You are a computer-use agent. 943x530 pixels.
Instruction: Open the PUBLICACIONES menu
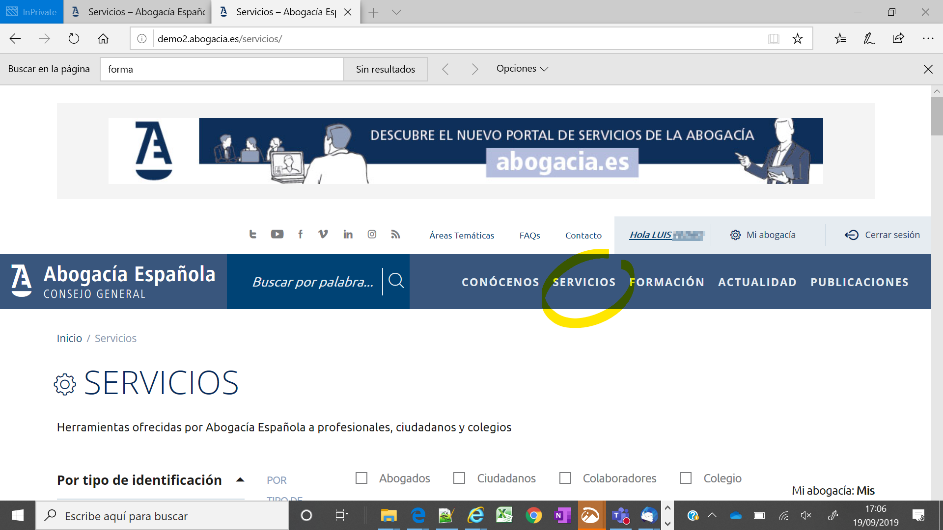click(x=860, y=282)
